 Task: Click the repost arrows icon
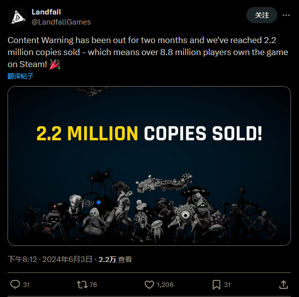(82, 284)
